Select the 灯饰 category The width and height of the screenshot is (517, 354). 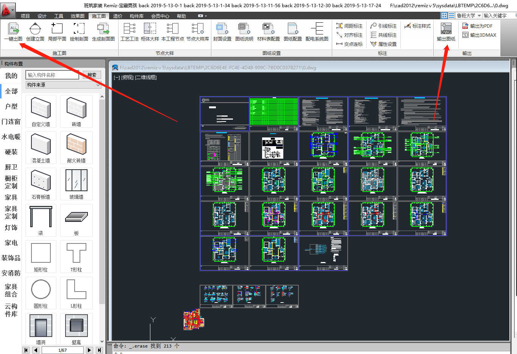tap(11, 228)
